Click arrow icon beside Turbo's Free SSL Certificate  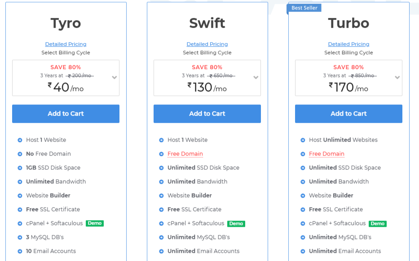point(303,209)
